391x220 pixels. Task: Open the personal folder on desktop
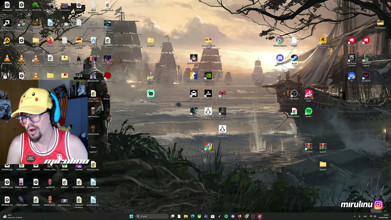click(151, 42)
